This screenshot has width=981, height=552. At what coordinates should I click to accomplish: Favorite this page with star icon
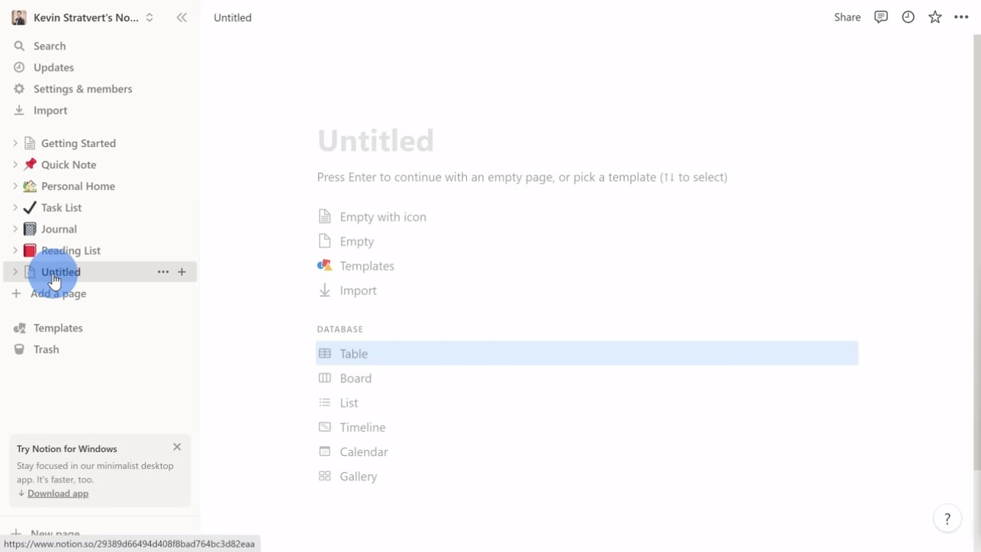(x=935, y=18)
